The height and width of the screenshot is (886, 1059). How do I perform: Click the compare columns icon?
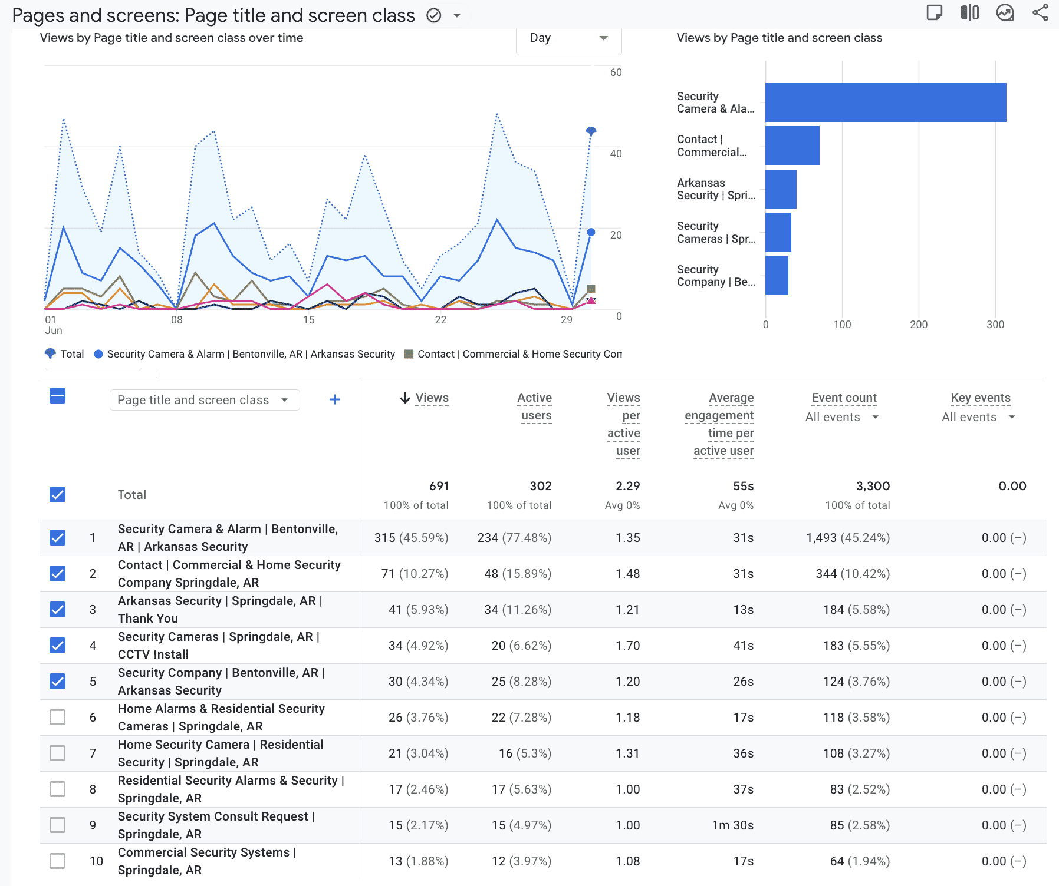(x=970, y=13)
